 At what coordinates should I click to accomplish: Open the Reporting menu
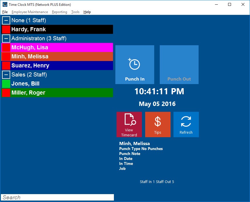pyautogui.click(x=59, y=12)
